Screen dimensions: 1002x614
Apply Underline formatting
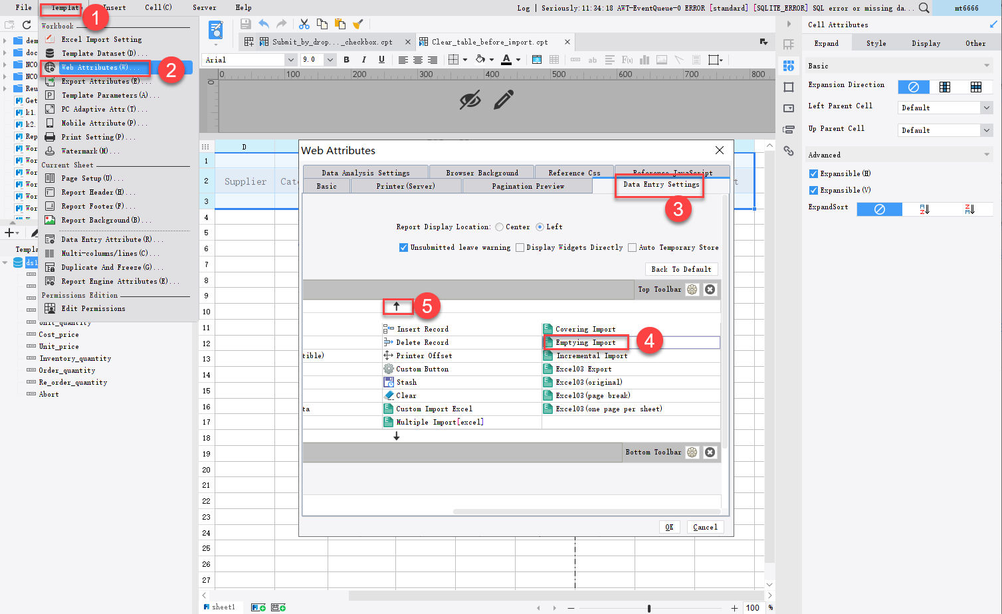coord(381,60)
